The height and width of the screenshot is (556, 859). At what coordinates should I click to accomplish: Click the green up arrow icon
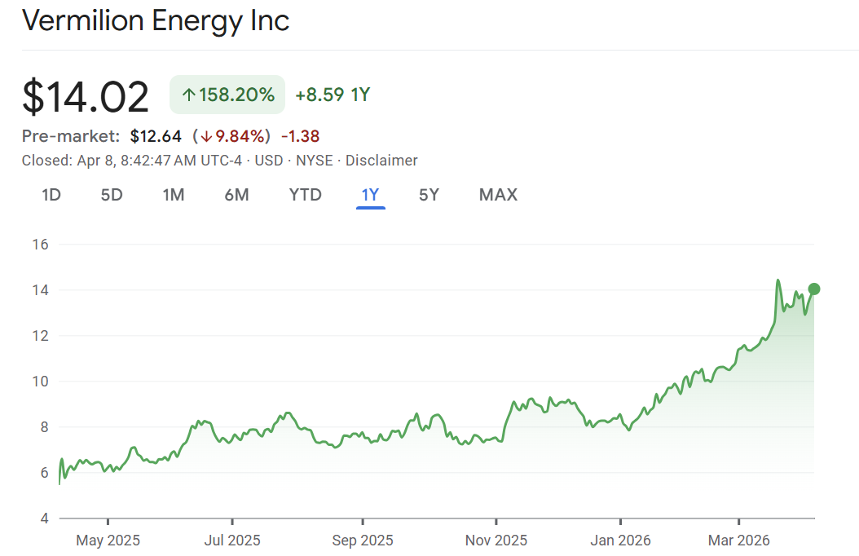[x=188, y=95]
